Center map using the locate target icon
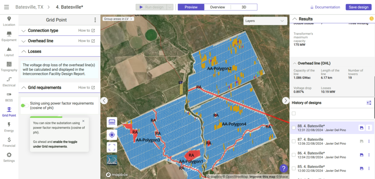 point(112,135)
